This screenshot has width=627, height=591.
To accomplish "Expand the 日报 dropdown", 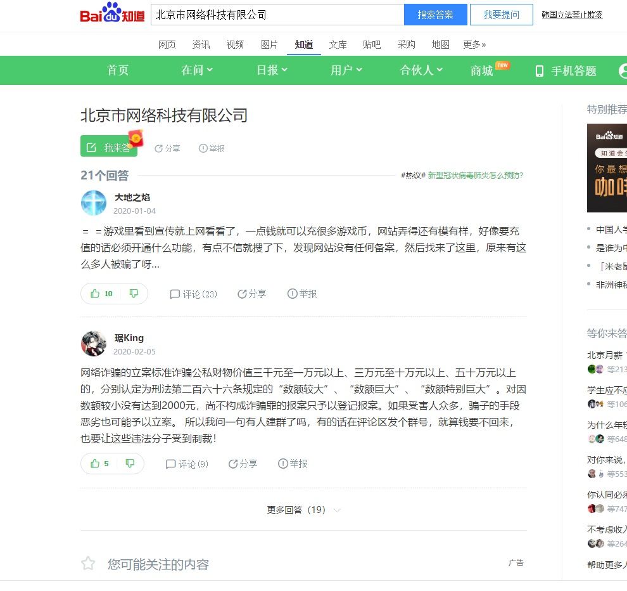I will click(272, 70).
